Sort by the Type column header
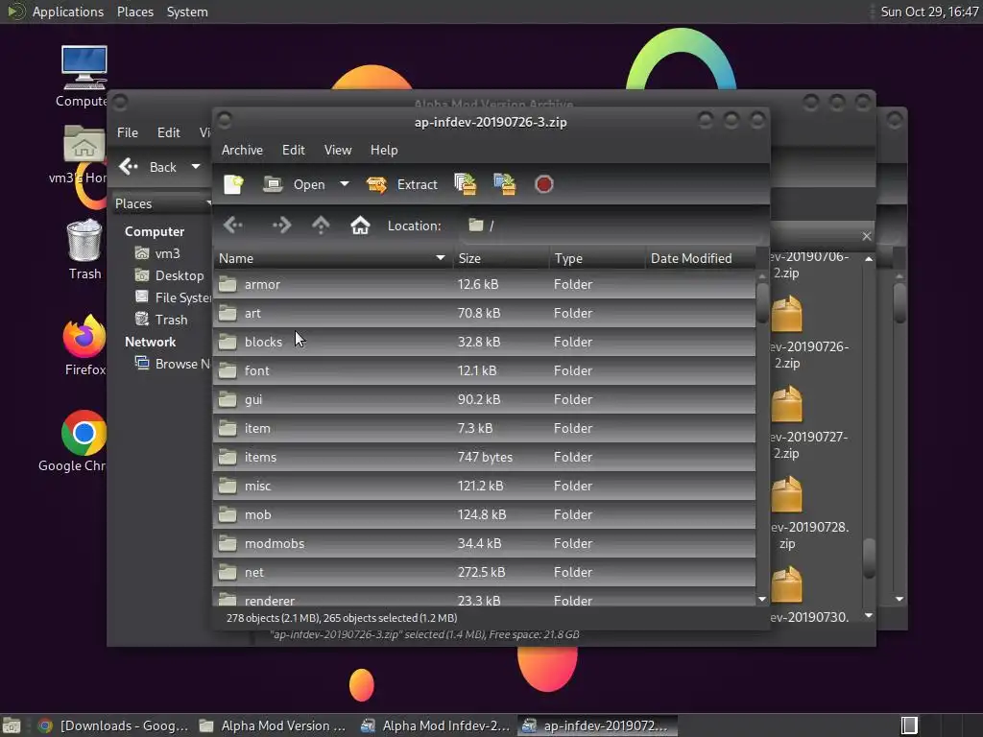The width and height of the screenshot is (983, 737). click(597, 258)
